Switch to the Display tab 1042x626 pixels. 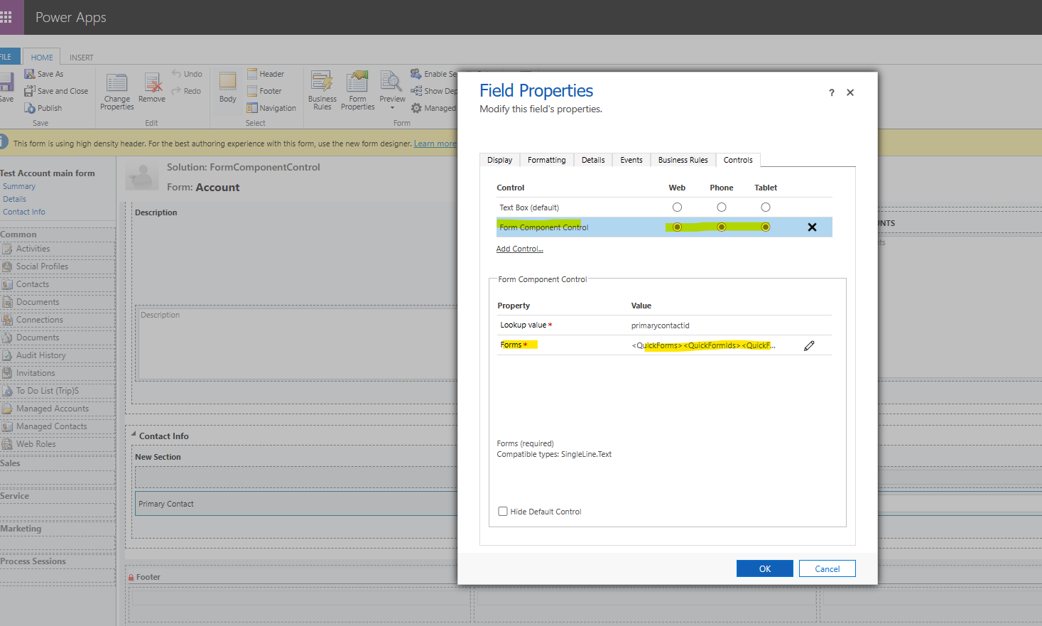499,160
